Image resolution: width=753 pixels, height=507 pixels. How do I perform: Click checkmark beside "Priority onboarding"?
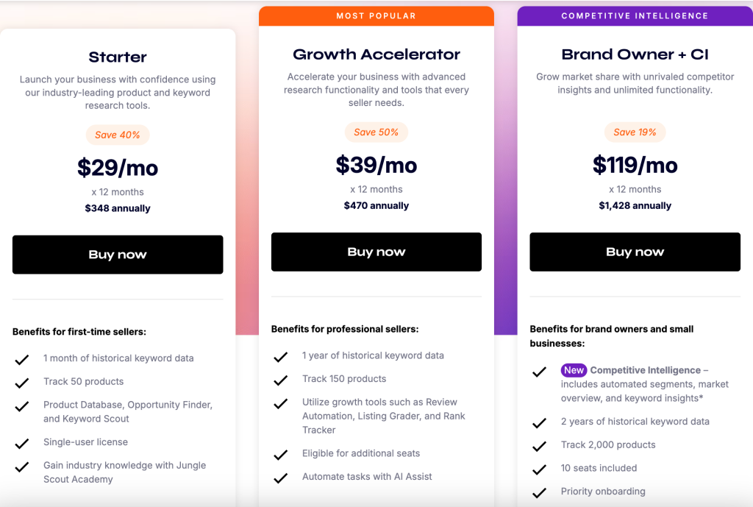(539, 492)
